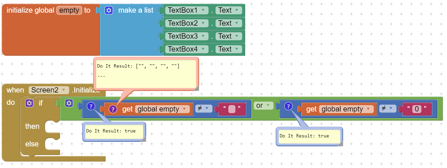Open the Text property dropdown for TextBox1
Screen dimensions: 447x168
pyautogui.click(x=229, y=10)
